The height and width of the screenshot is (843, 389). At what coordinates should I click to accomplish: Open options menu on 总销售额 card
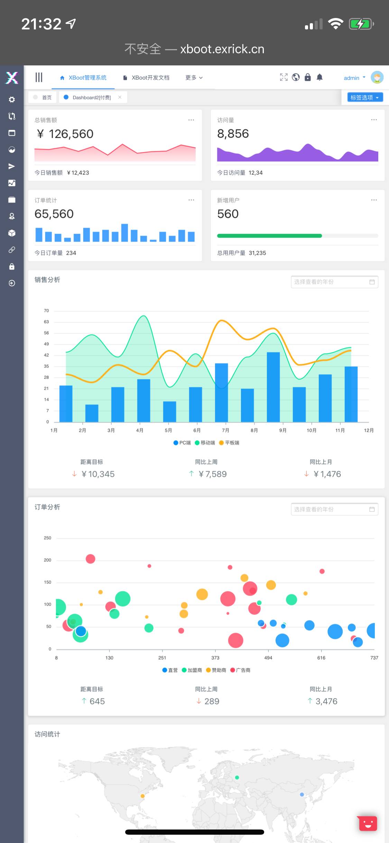pos(191,120)
